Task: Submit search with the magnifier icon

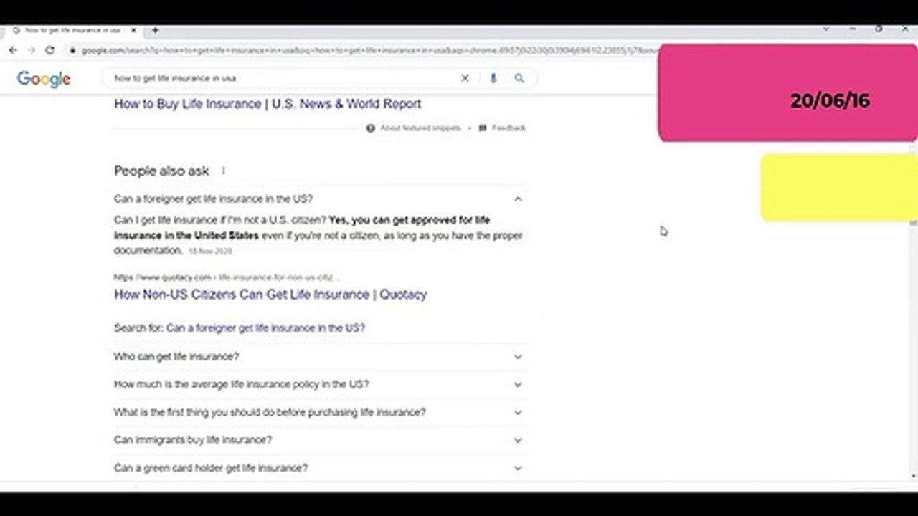Action: pos(519,78)
